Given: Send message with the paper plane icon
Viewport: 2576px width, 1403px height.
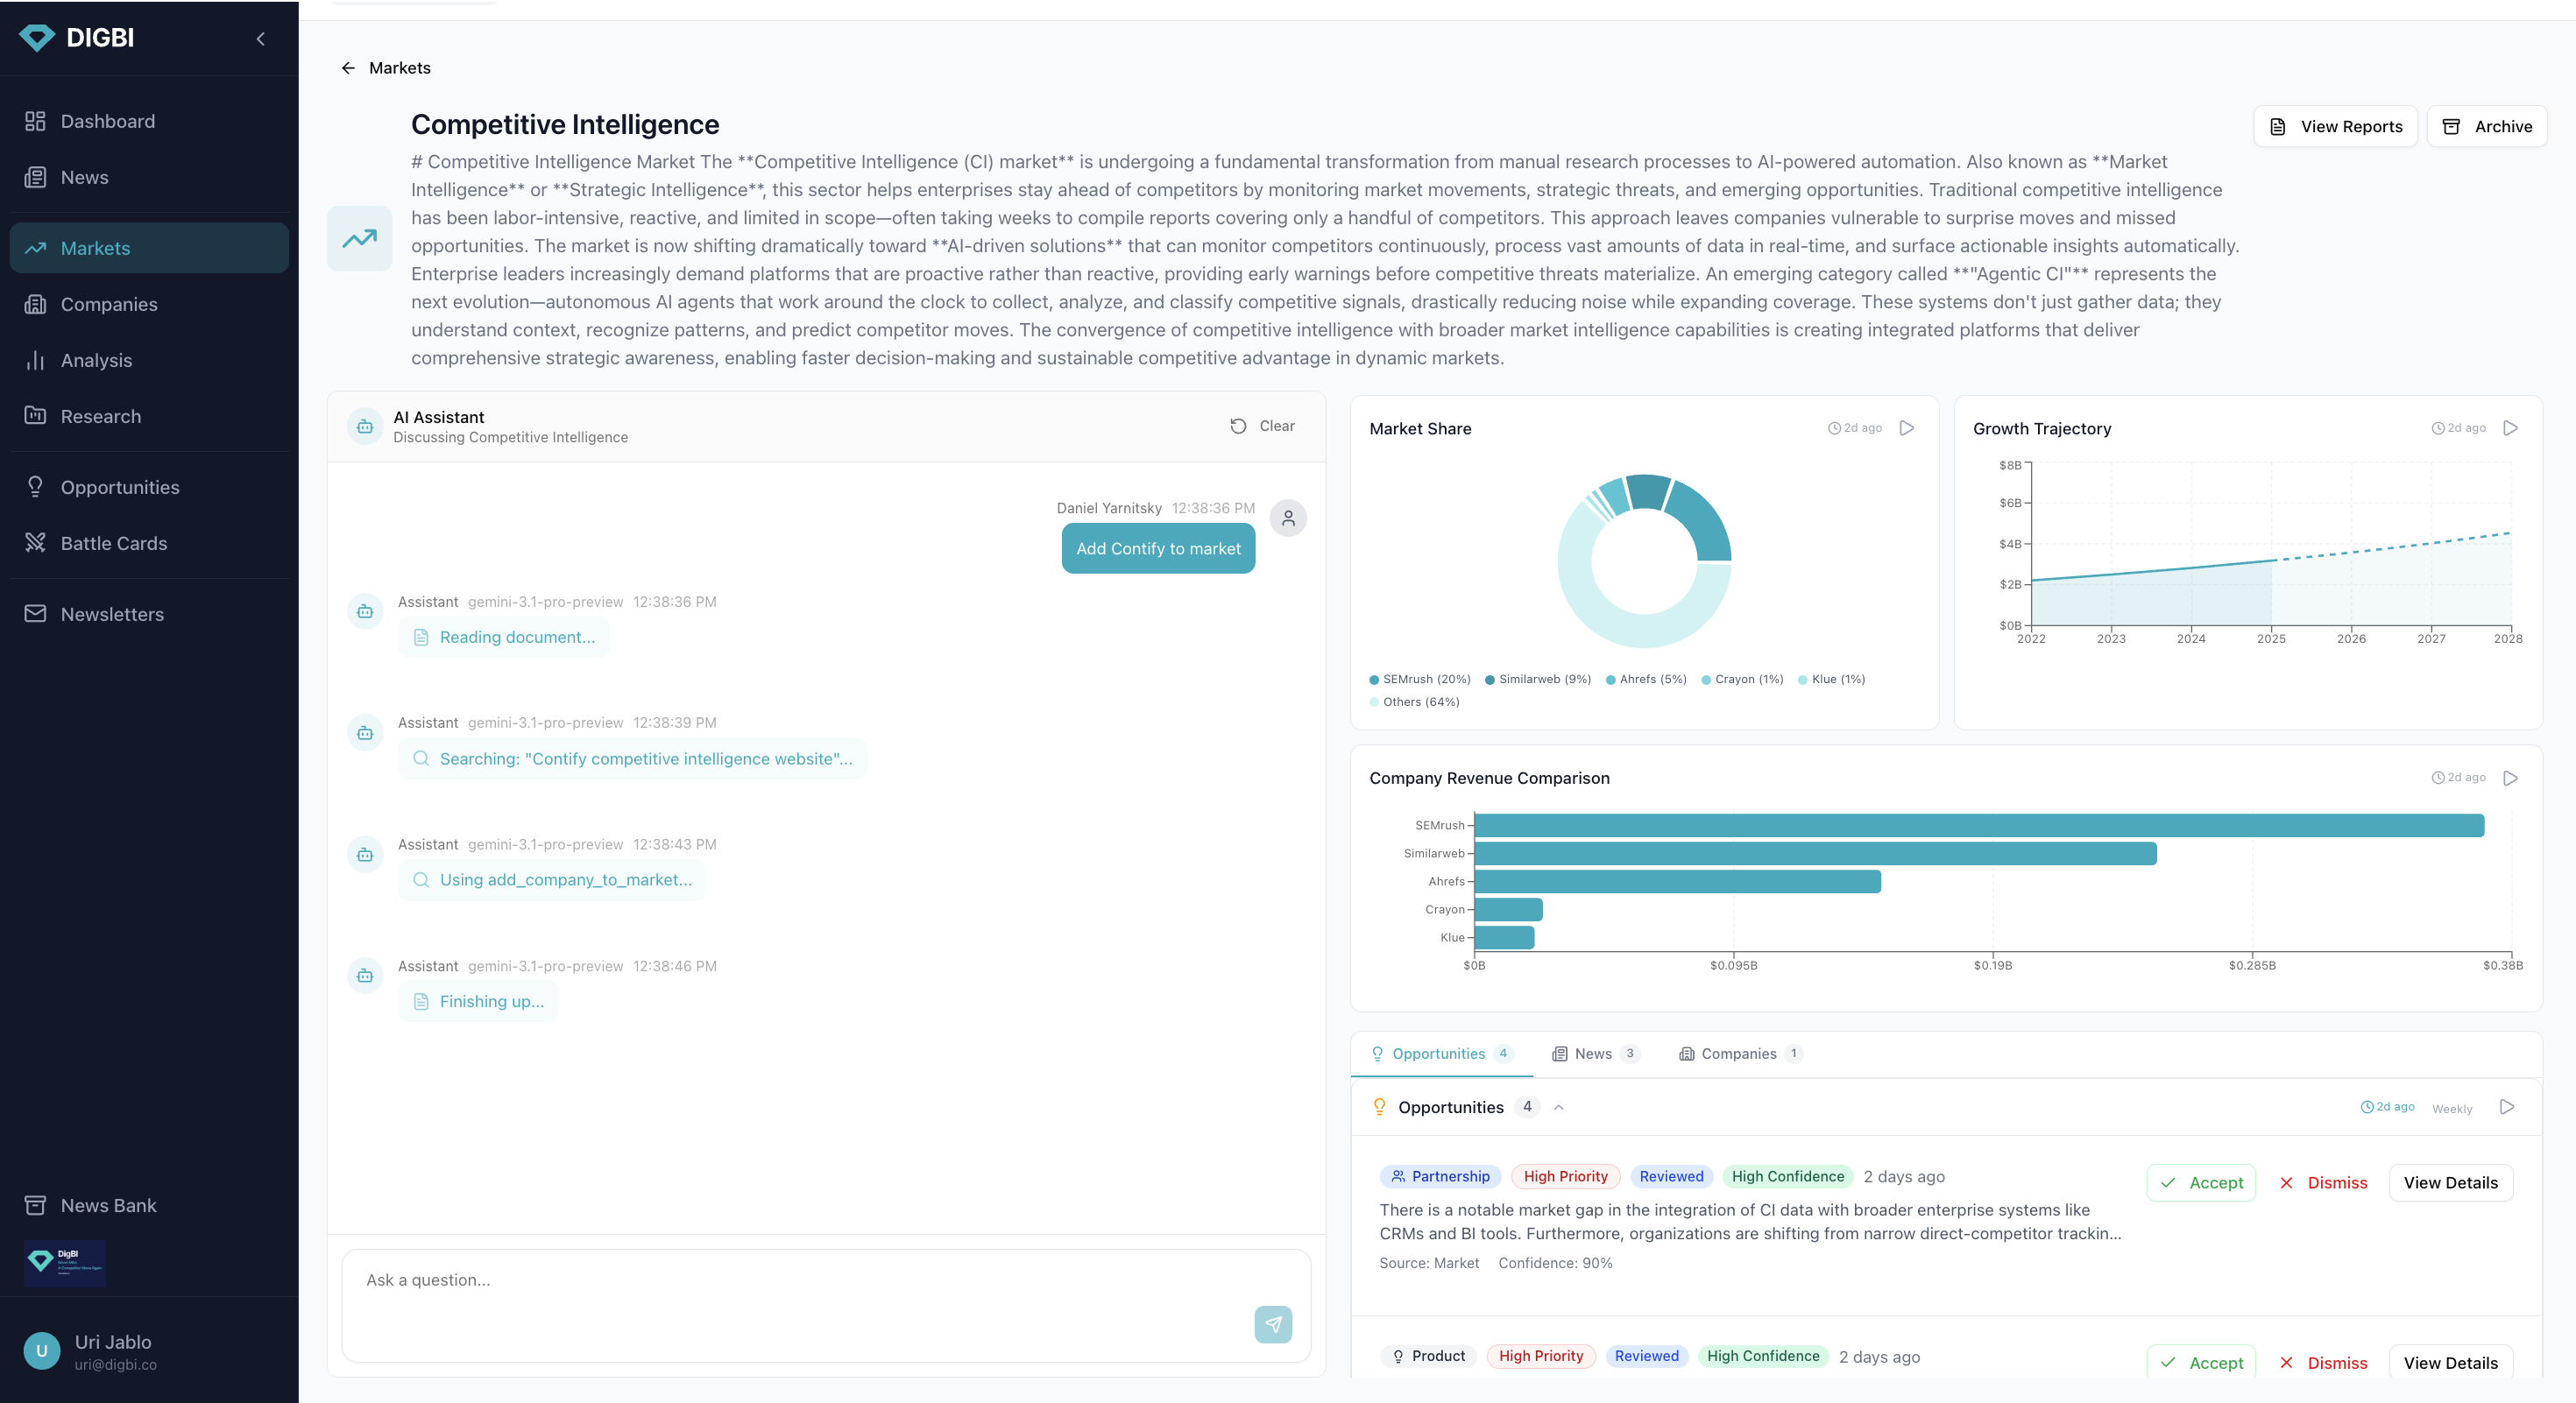Looking at the screenshot, I should tap(1272, 1324).
